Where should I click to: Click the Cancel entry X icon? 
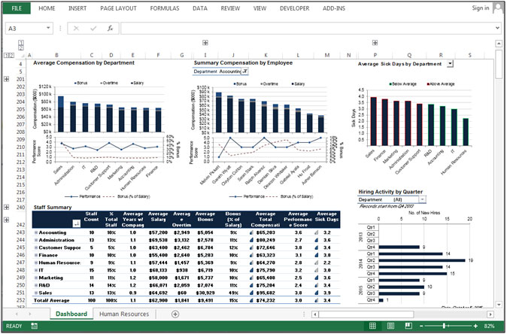76,29
